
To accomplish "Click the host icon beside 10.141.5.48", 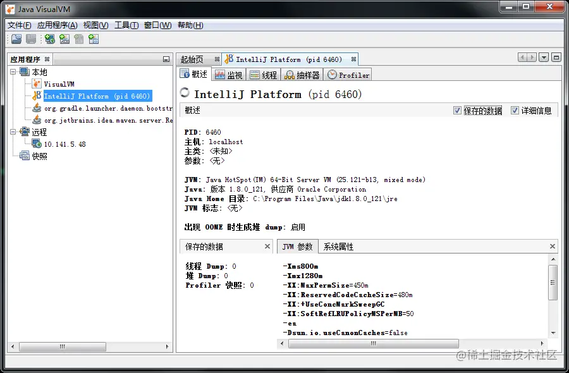I will [37, 144].
